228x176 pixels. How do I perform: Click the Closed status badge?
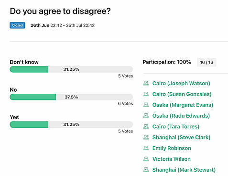point(17,25)
